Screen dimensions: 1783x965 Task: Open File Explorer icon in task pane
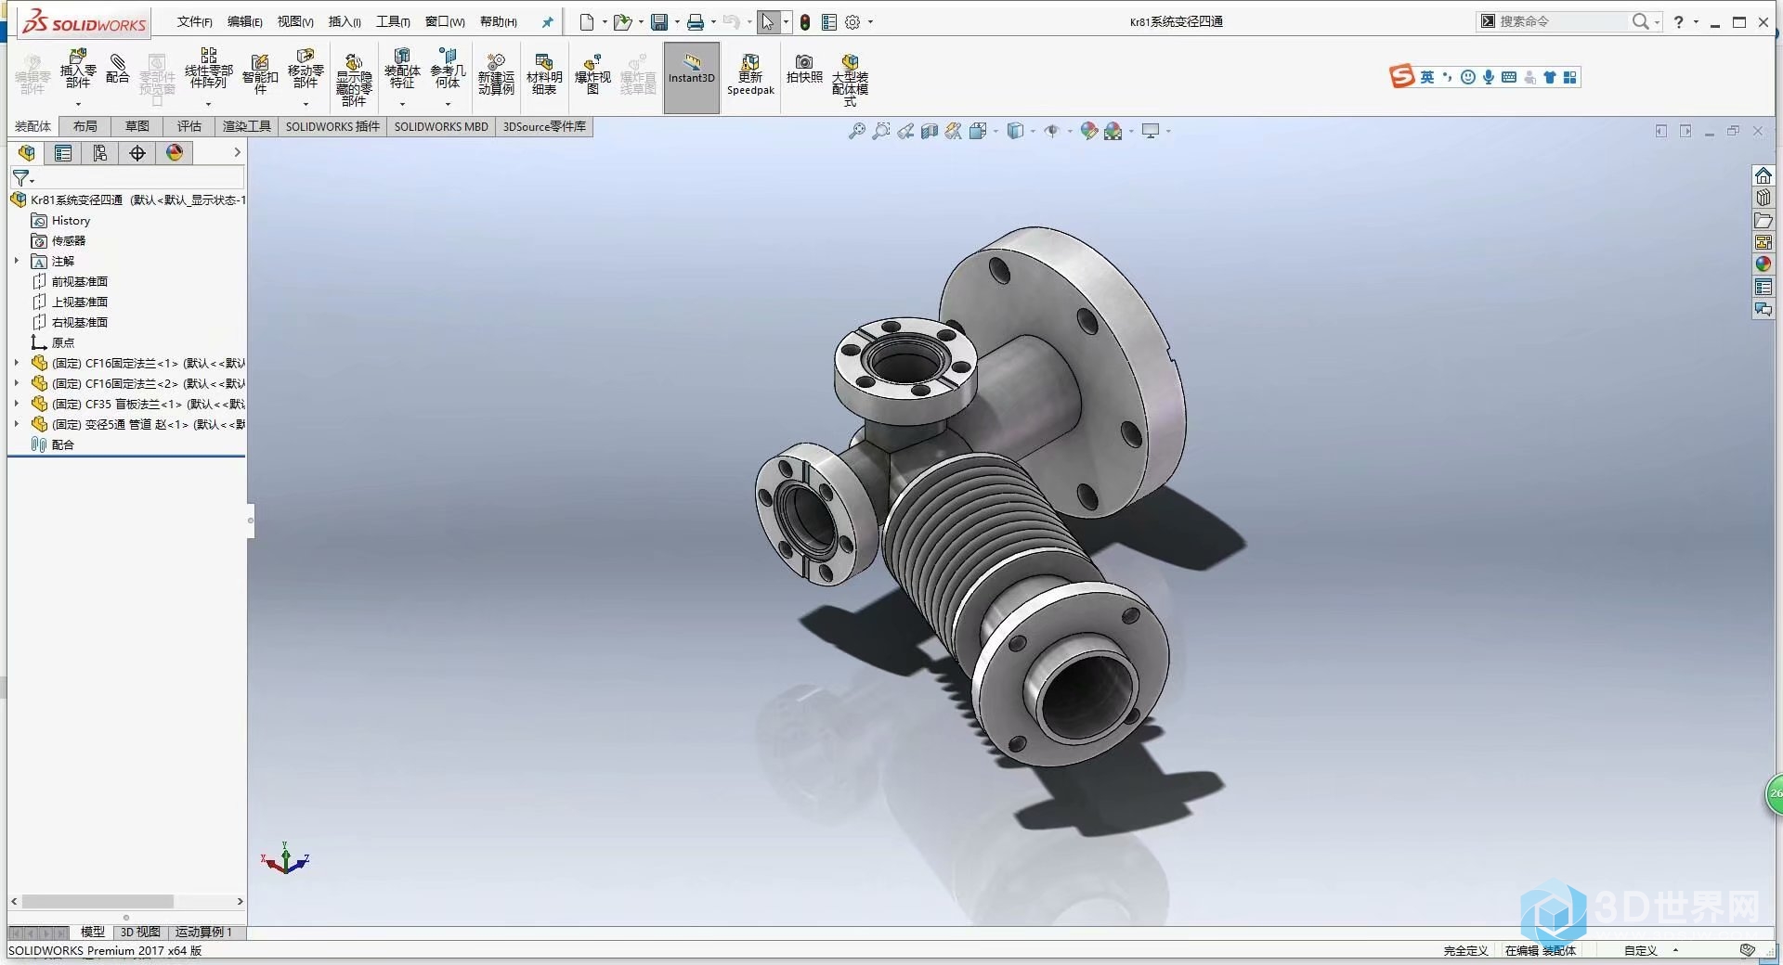coord(1763,220)
